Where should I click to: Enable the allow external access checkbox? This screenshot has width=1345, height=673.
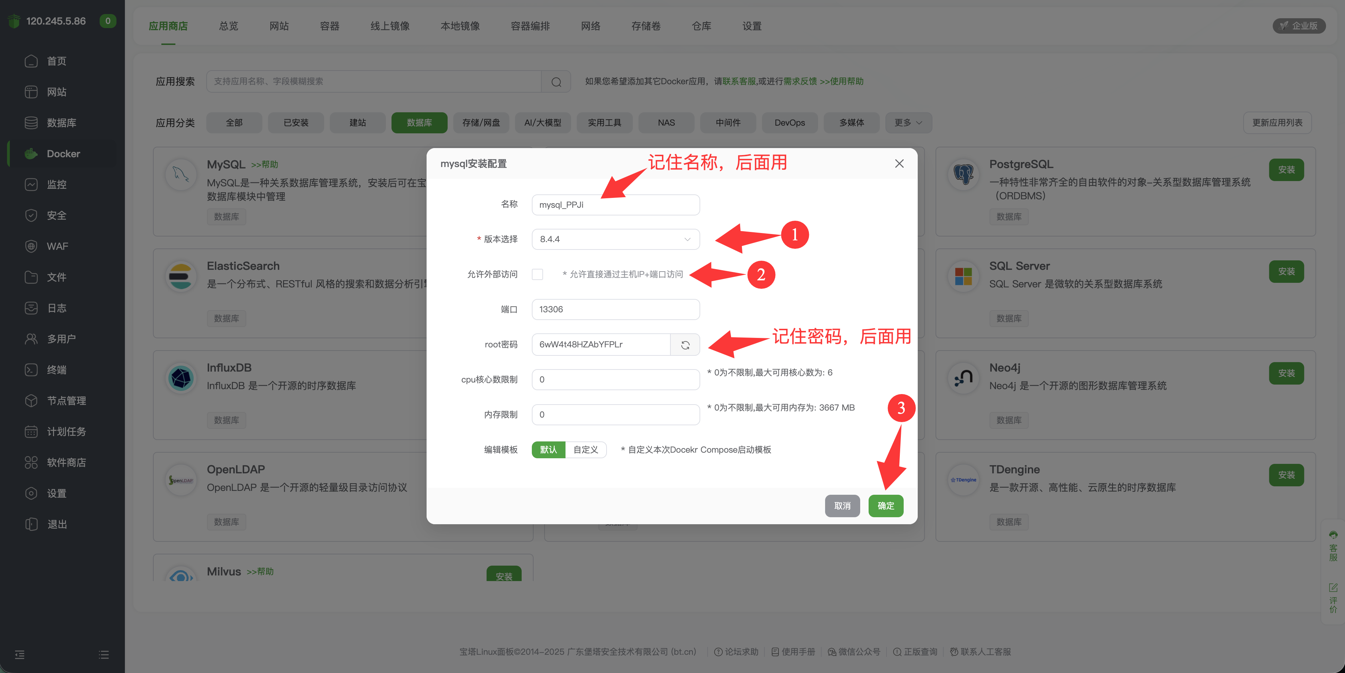point(537,274)
